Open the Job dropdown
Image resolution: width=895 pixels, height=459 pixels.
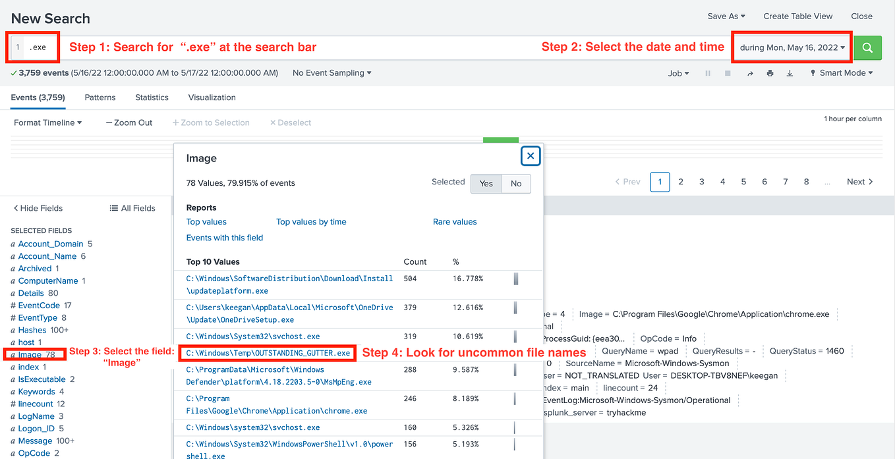678,73
